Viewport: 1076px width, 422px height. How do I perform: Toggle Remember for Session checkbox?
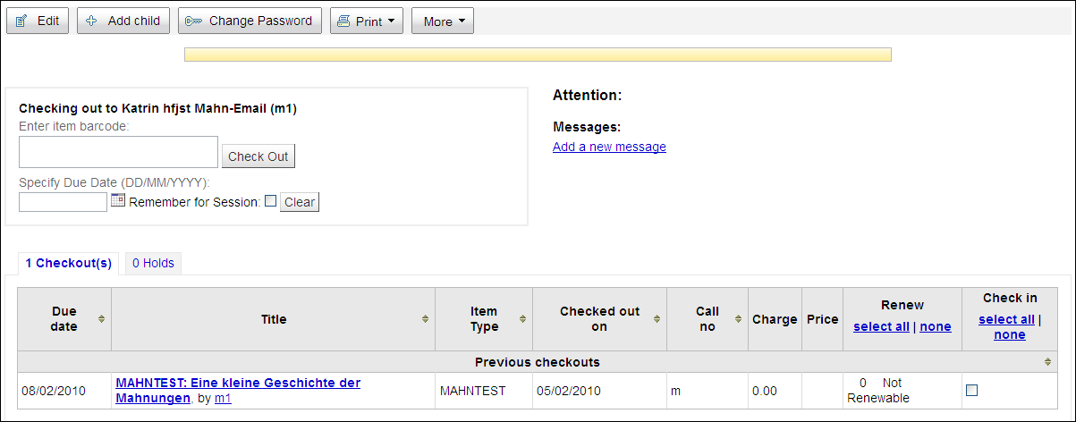click(x=270, y=201)
